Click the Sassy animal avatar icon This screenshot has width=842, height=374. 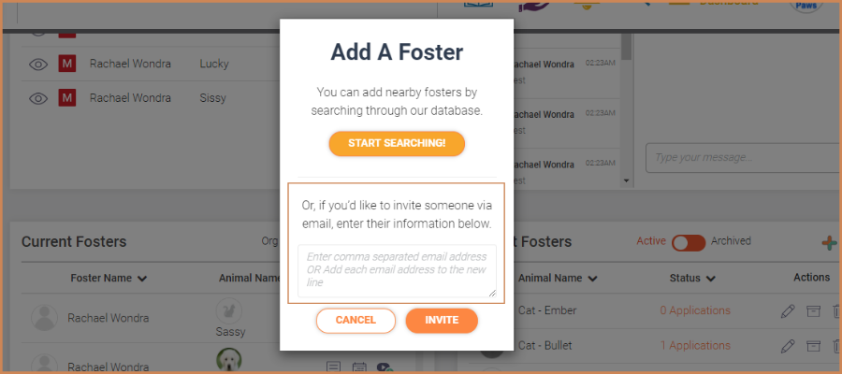[229, 310]
